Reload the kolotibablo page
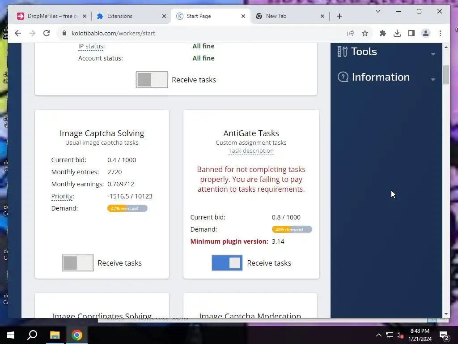Image resolution: width=458 pixels, height=344 pixels. (47, 33)
